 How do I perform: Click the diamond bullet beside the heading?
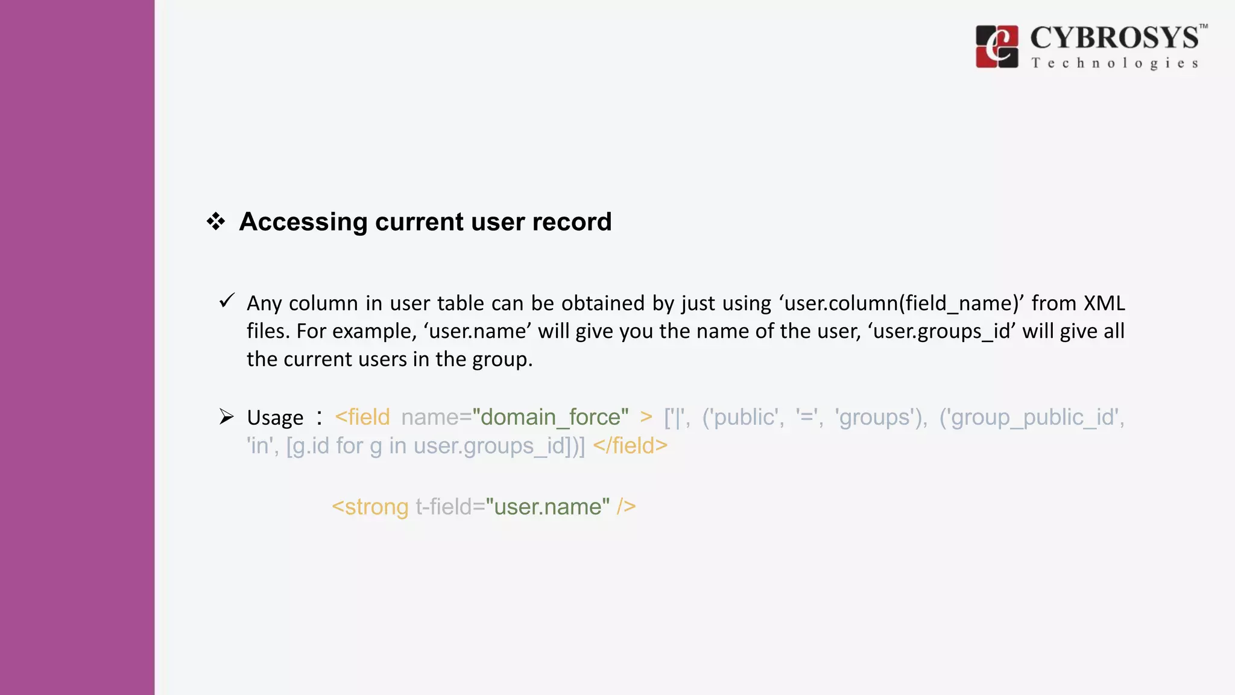click(216, 221)
